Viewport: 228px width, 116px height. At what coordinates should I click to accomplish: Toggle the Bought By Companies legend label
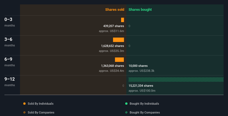pyautogui.click(x=145, y=112)
